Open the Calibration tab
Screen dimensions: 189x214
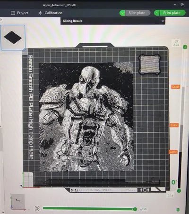(x=51, y=13)
